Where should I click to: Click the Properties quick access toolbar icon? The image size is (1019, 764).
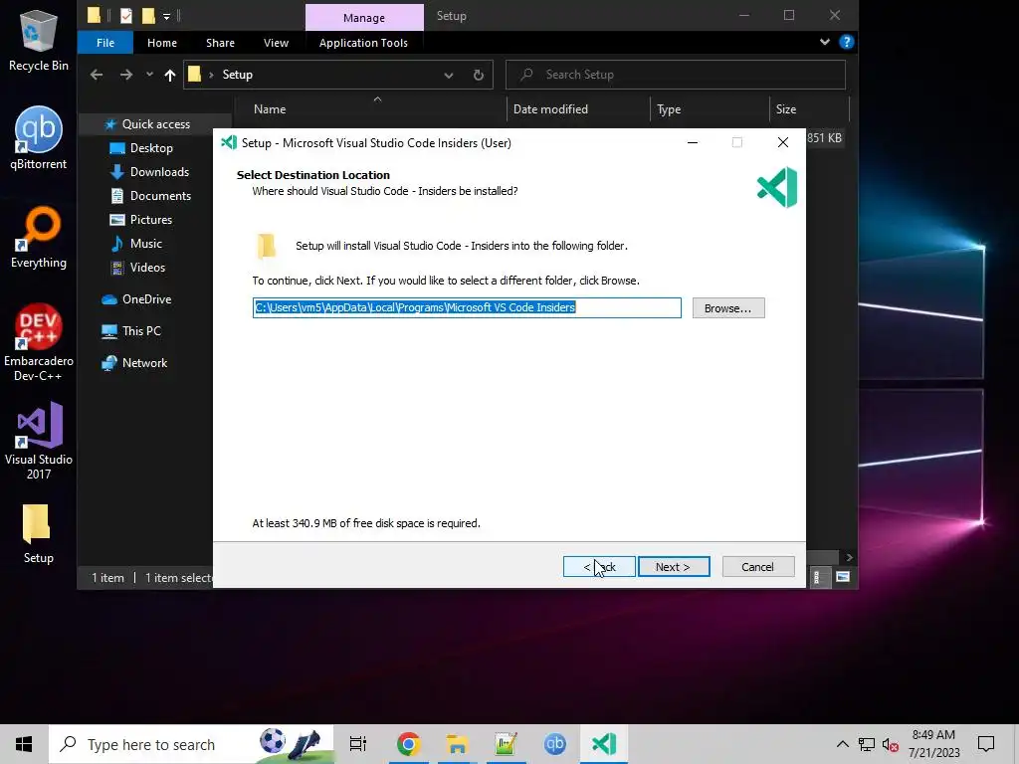click(126, 16)
